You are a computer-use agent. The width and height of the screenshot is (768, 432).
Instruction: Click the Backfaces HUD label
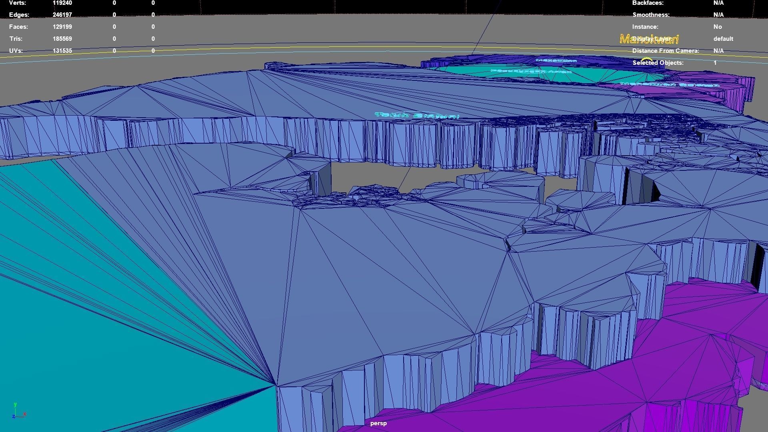click(648, 3)
